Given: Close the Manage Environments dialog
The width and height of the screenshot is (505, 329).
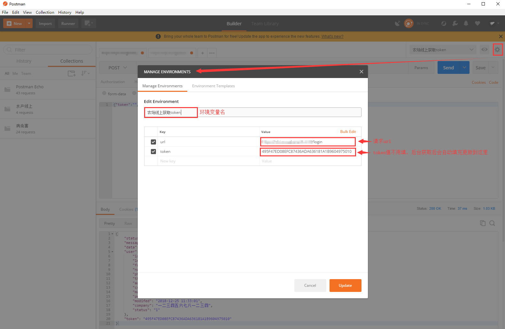Looking at the screenshot, I should 361,72.
